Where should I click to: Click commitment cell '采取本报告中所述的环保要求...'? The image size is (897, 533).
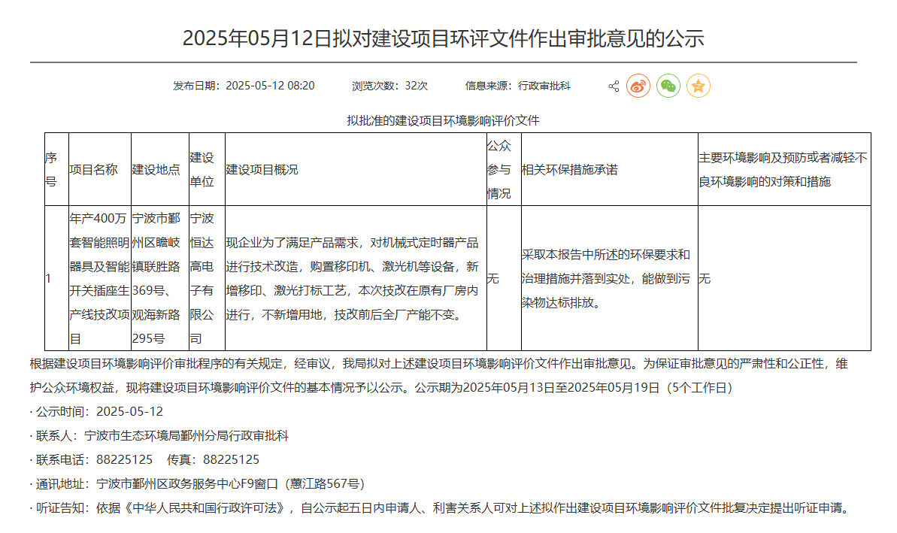coord(610,278)
